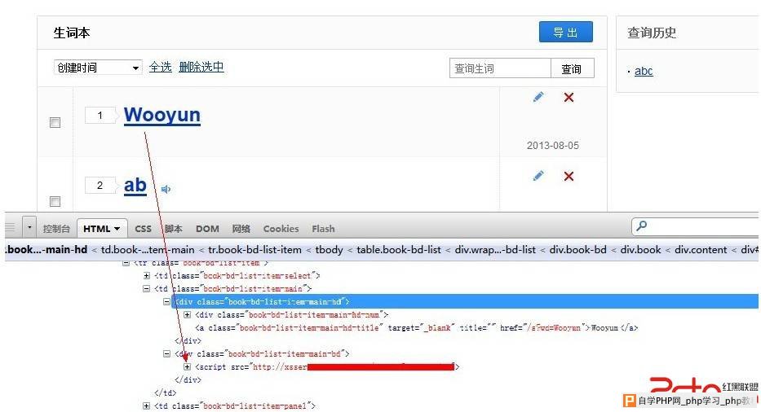The image size is (761, 412).
Task: Delete the Wooyun entry with red X
Action: click(x=569, y=98)
